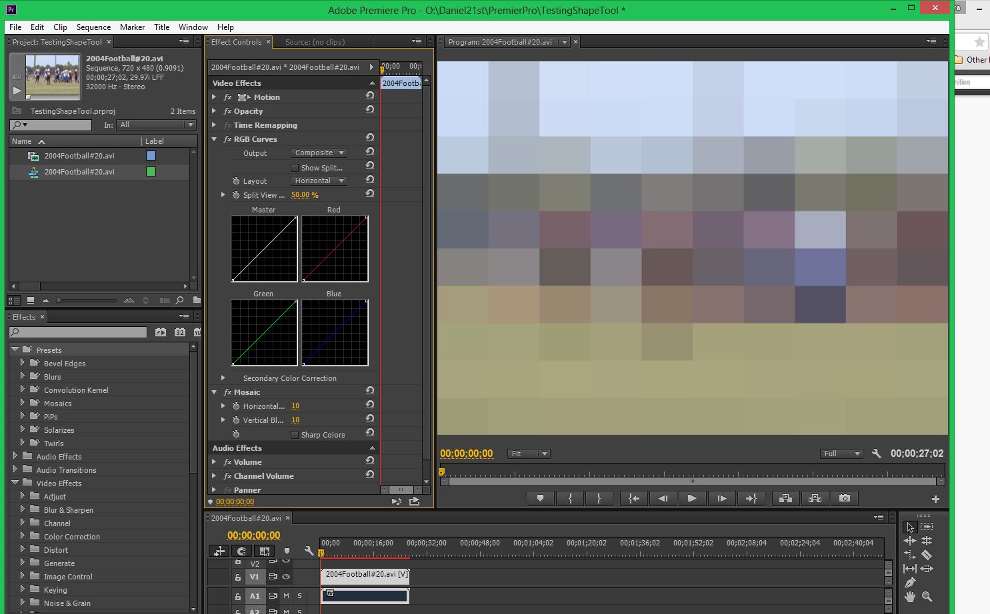Image resolution: width=990 pixels, height=614 pixels.
Task: Select the Ripple Edit tool
Action: point(910,541)
